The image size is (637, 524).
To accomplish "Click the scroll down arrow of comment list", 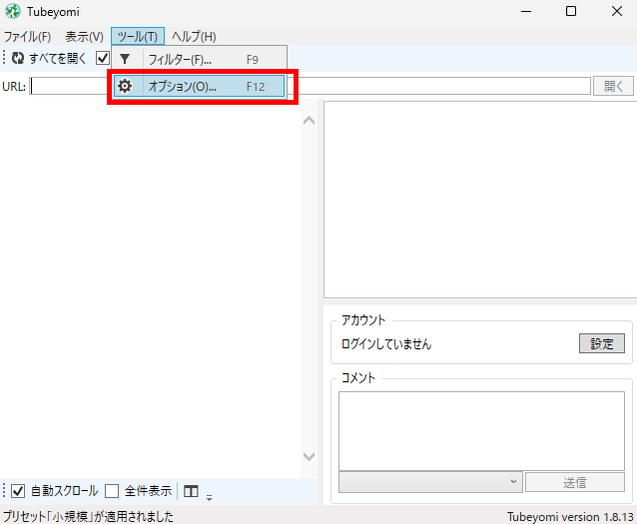I will click(x=310, y=456).
